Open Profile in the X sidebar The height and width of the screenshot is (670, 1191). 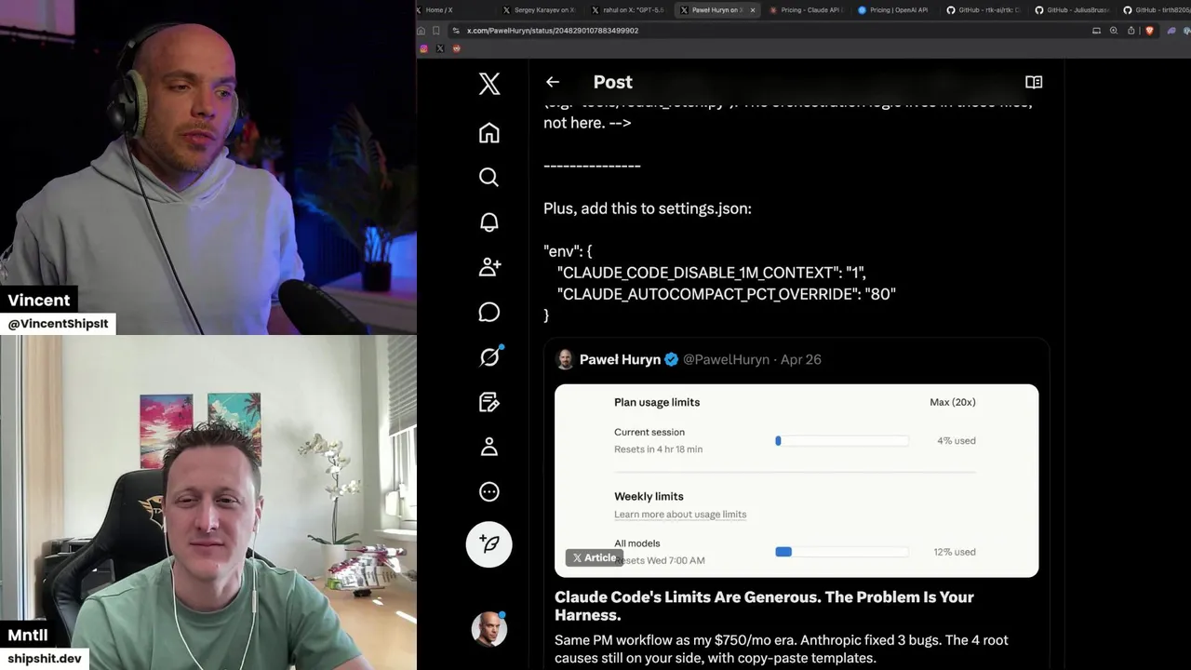[488, 447]
